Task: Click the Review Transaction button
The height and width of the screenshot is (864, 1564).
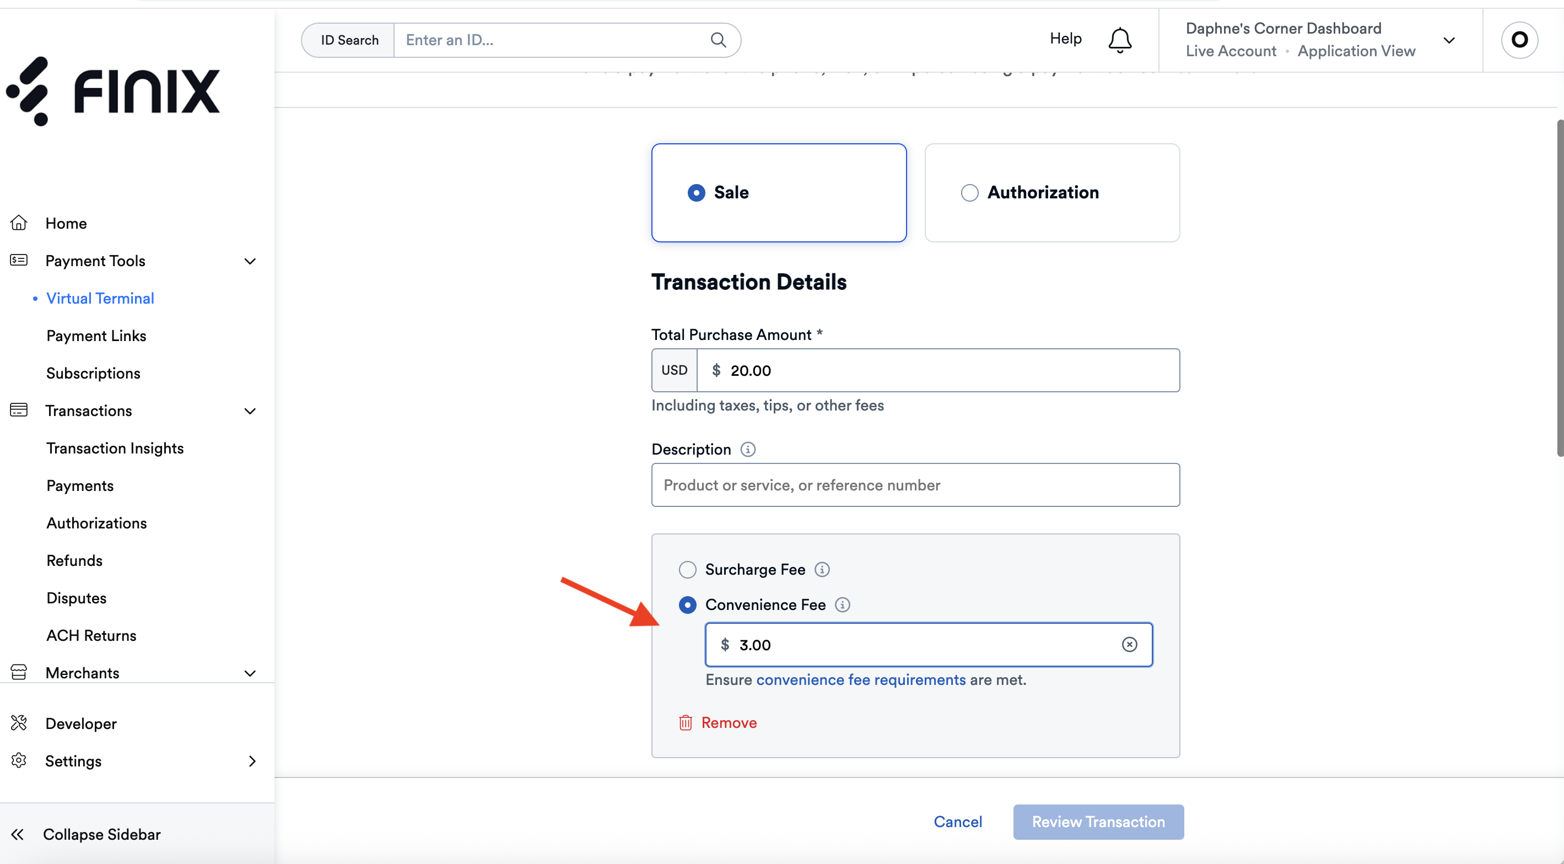Action: click(1098, 822)
